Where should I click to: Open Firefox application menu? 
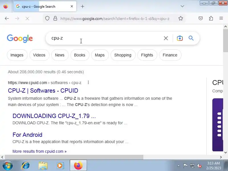tap(221, 18)
